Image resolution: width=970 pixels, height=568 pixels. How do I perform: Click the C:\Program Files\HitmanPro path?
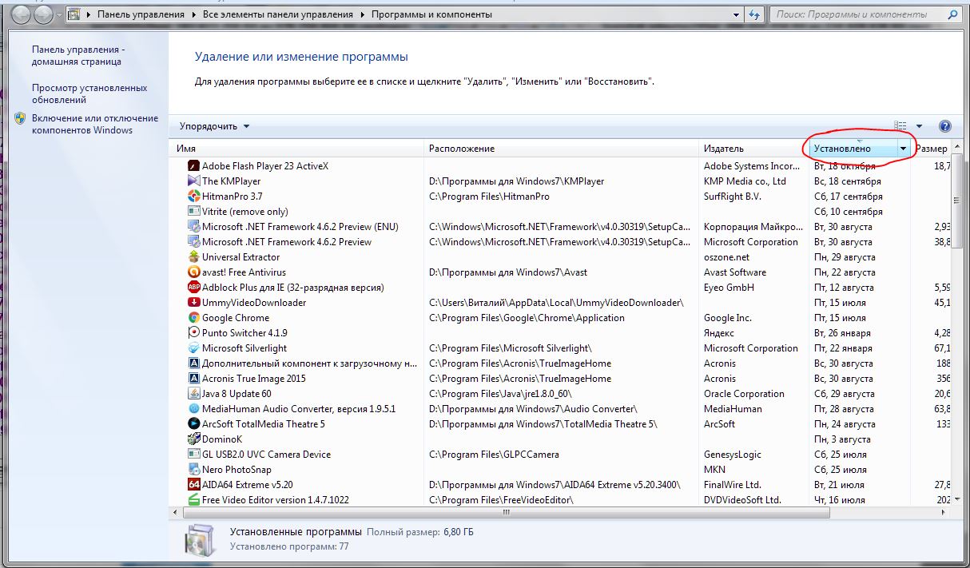pyautogui.click(x=489, y=197)
